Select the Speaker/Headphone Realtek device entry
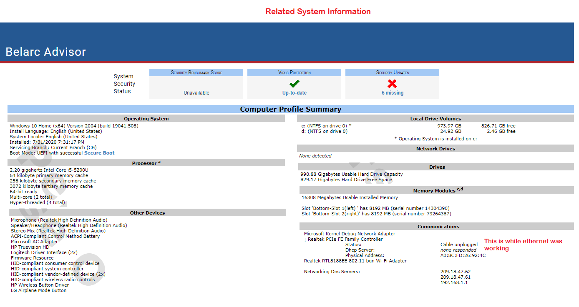This screenshot has width=579, height=307. (69, 225)
